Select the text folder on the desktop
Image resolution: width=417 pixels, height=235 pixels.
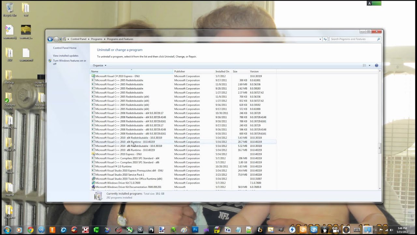[26, 9]
